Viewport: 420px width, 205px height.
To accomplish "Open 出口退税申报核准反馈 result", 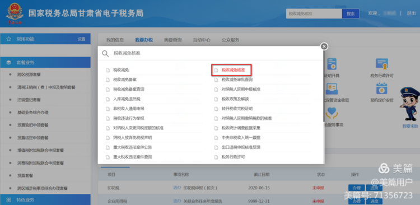I will click(x=241, y=147).
